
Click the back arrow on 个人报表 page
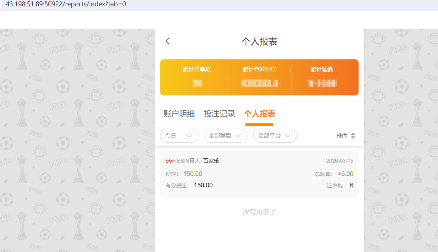coord(167,41)
